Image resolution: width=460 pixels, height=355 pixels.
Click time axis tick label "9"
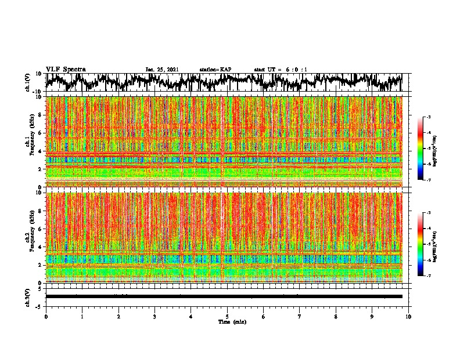[372, 317]
